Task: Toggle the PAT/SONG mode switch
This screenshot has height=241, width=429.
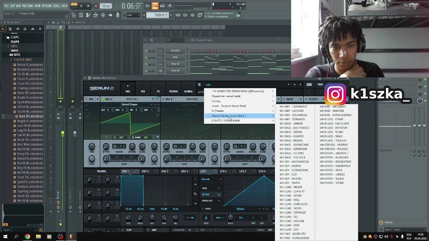Action: (74, 6)
